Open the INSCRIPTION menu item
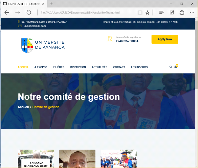The height and width of the screenshot is (168, 198). 78,67
